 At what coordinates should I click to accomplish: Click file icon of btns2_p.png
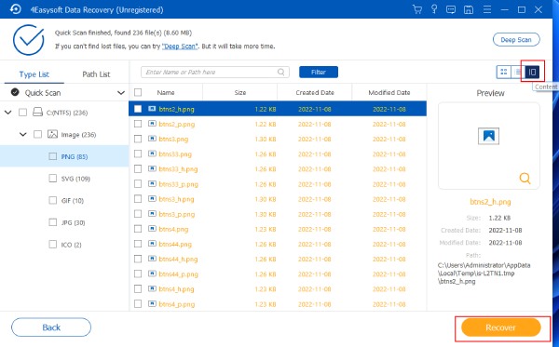coord(152,124)
